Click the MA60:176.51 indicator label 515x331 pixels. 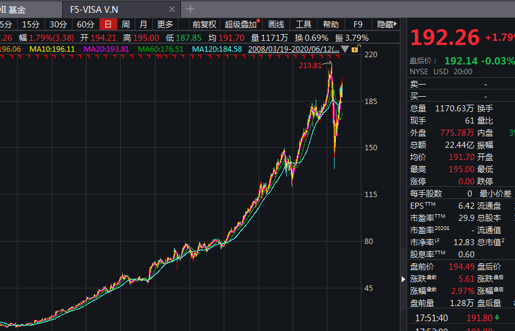click(x=161, y=49)
